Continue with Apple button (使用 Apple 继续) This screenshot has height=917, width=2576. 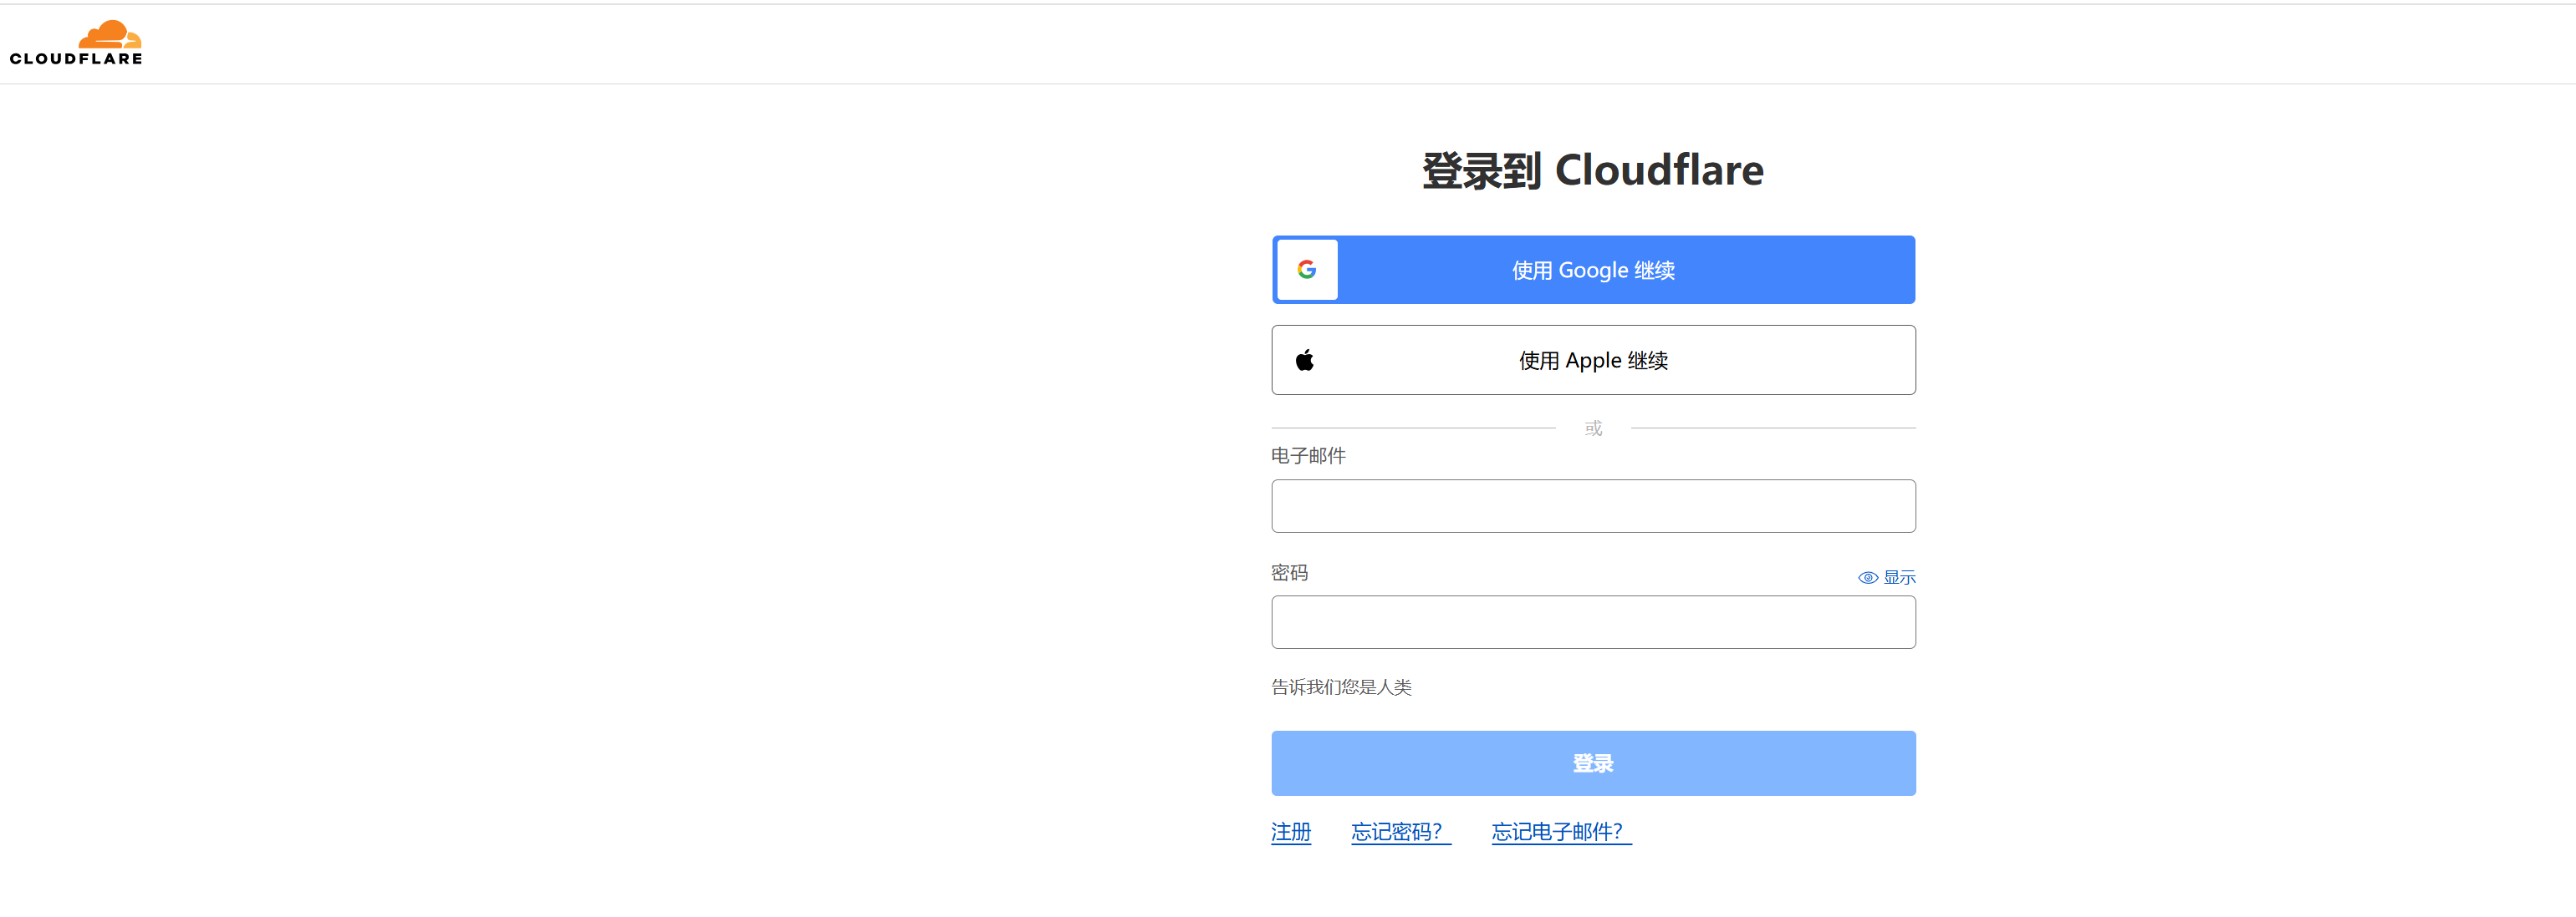[1593, 360]
